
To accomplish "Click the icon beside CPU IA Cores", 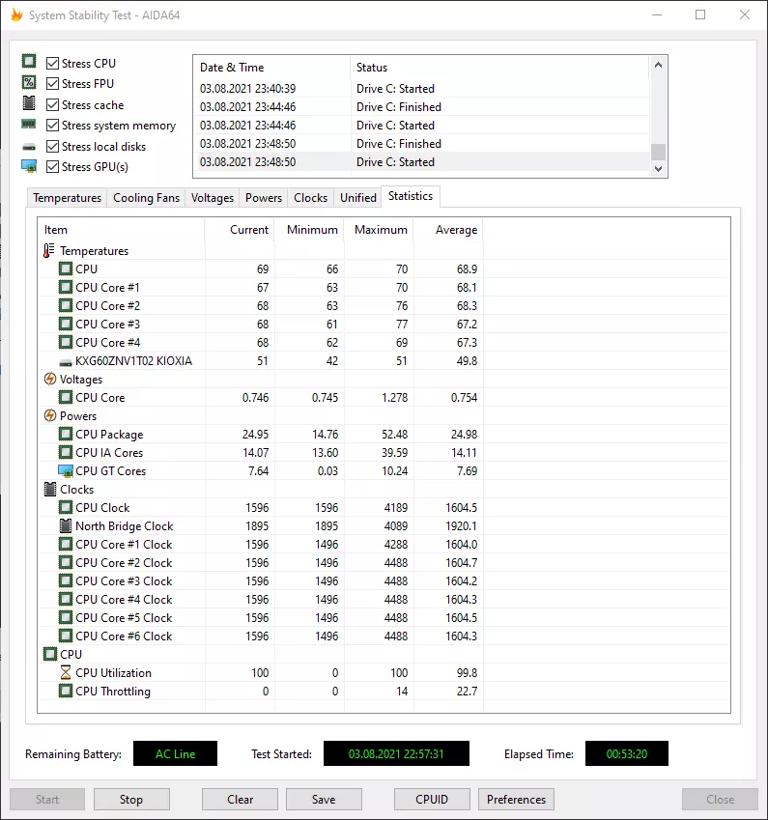I will click(x=66, y=452).
